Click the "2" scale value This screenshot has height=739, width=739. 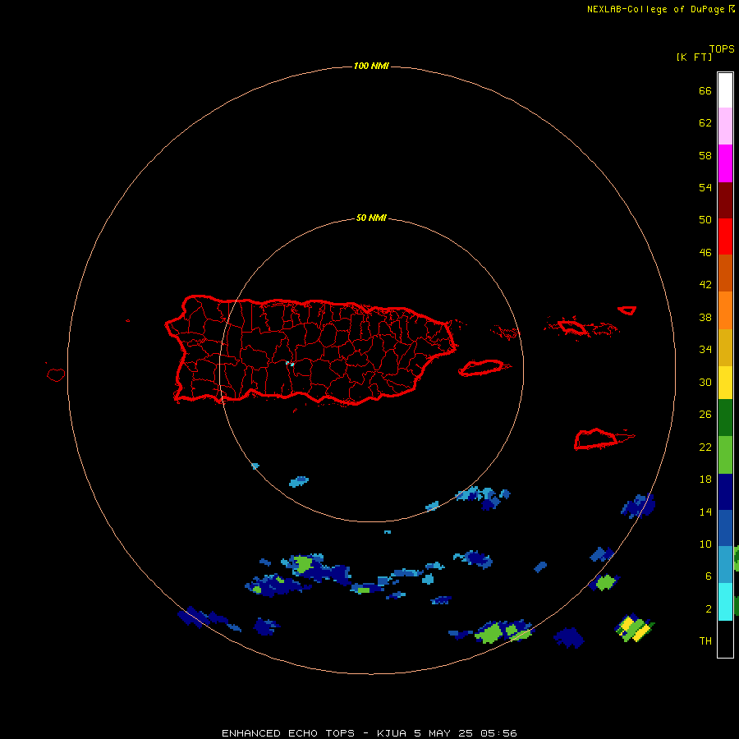[709, 609]
